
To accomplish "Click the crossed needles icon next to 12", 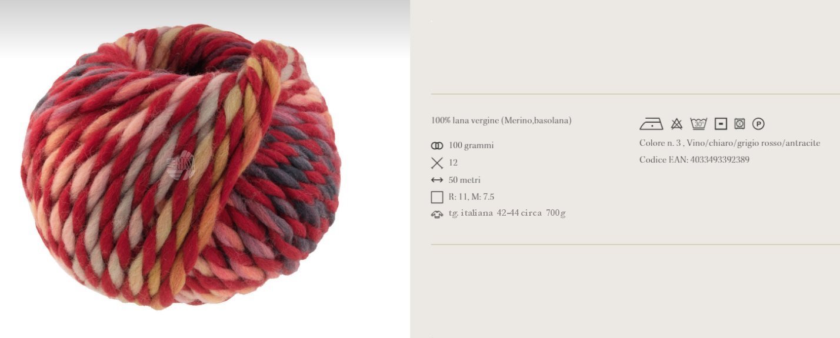I will pyautogui.click(x=436, y=163).
